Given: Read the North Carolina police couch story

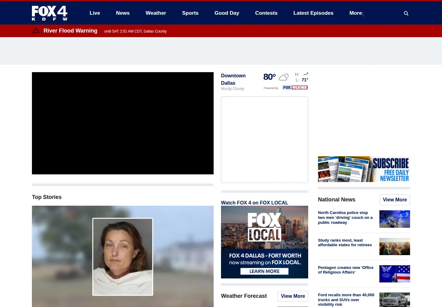Looking at the screenshot, I should (346, 217).
